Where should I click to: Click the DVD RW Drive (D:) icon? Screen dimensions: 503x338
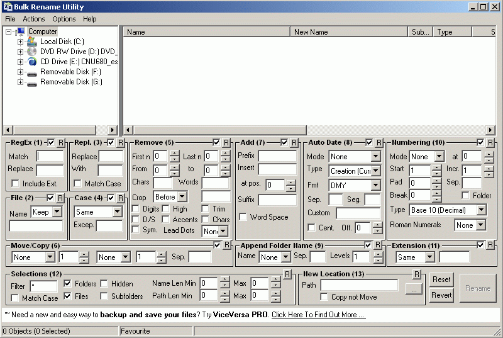(x=32, y=52)
